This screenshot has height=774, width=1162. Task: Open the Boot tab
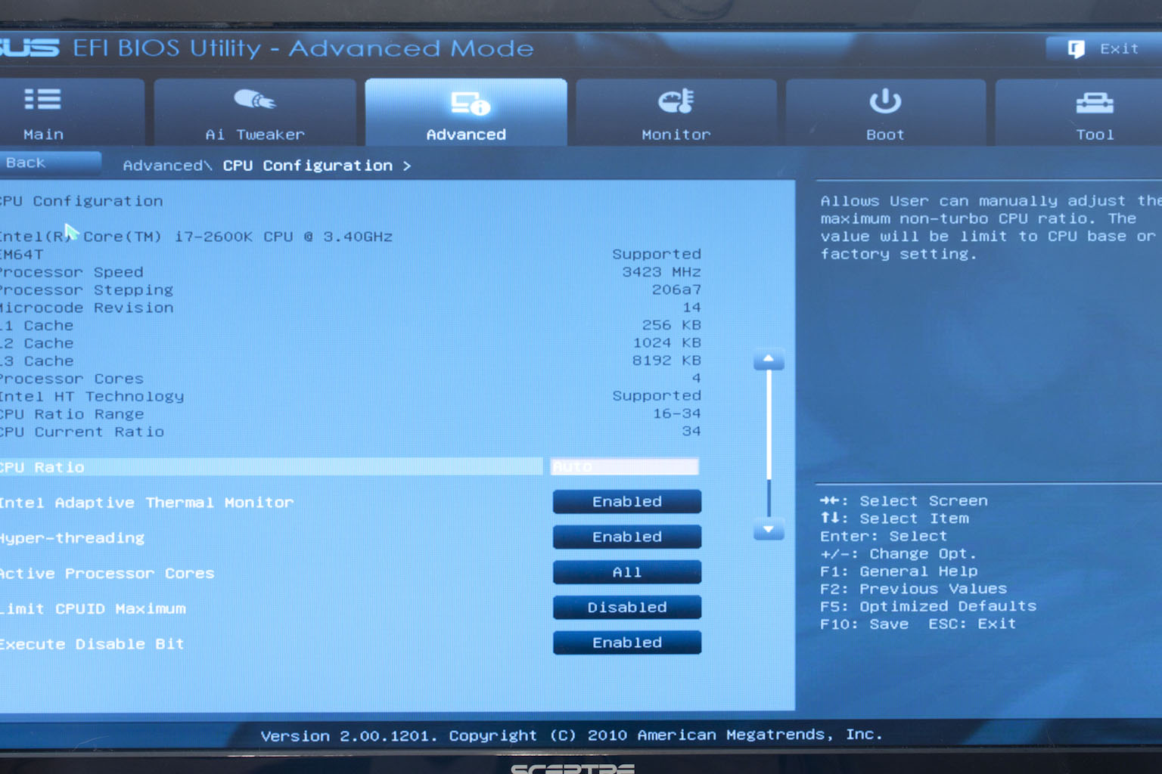tap(886, 112)
